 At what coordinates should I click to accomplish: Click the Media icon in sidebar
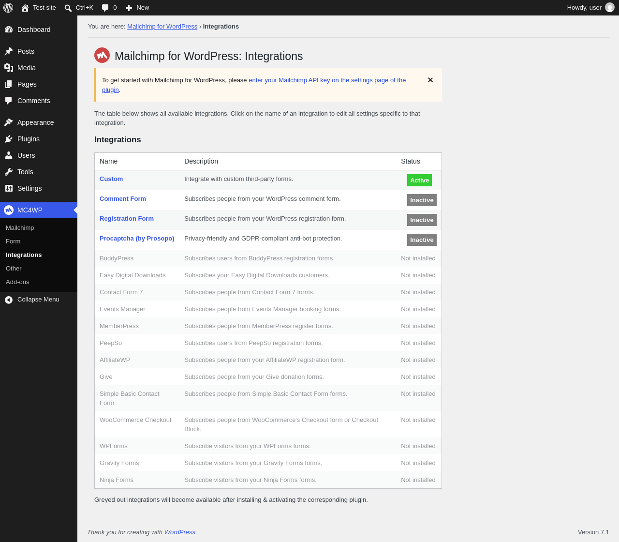pos(9,68)
